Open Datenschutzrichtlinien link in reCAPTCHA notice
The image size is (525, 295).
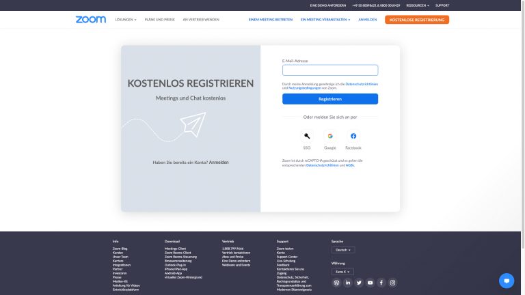tap(323, 165)
